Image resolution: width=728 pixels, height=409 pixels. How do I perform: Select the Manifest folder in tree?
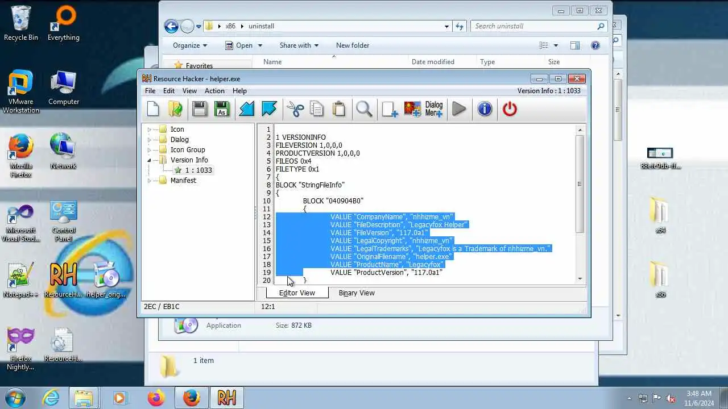183,181
